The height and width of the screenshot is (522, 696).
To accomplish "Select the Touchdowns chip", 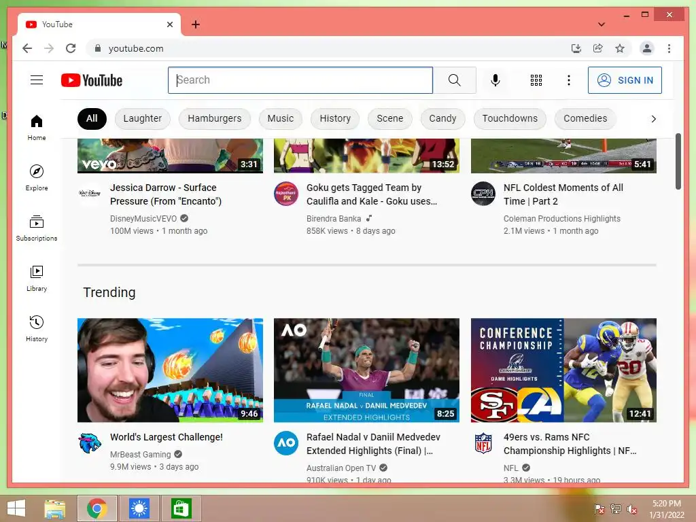I will 510,118.
